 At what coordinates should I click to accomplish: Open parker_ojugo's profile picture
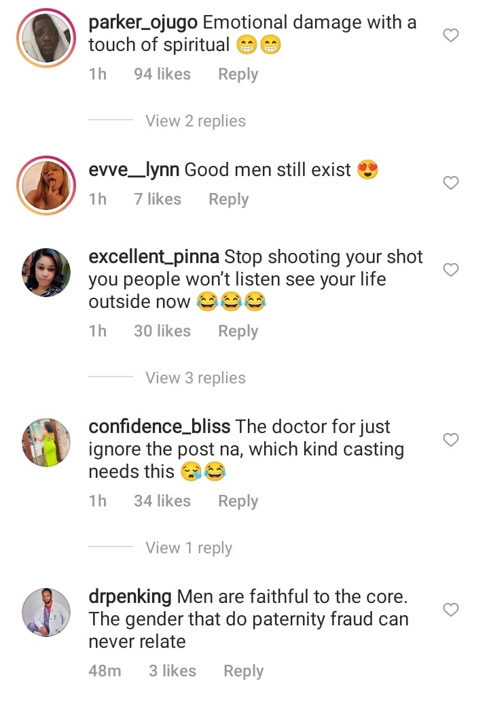click(47, 38)
